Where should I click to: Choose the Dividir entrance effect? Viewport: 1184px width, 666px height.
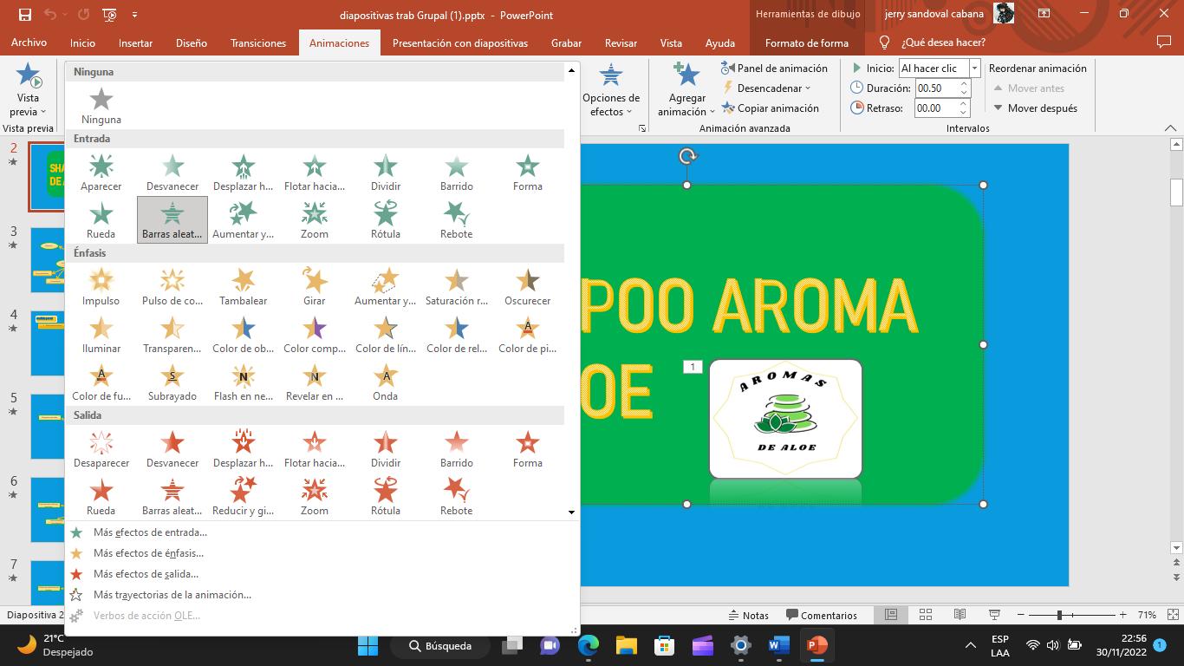click(x=386, y=172)
